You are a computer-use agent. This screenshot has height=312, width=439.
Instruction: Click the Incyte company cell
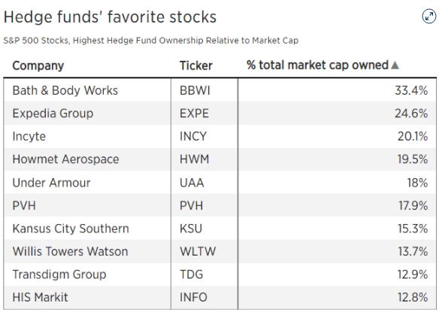pyautogui.click(x=87, y=136)
